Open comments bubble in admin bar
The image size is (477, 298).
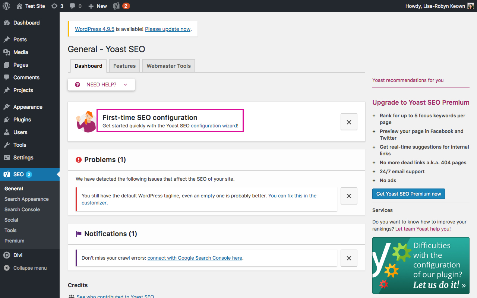tap(76, 6)
